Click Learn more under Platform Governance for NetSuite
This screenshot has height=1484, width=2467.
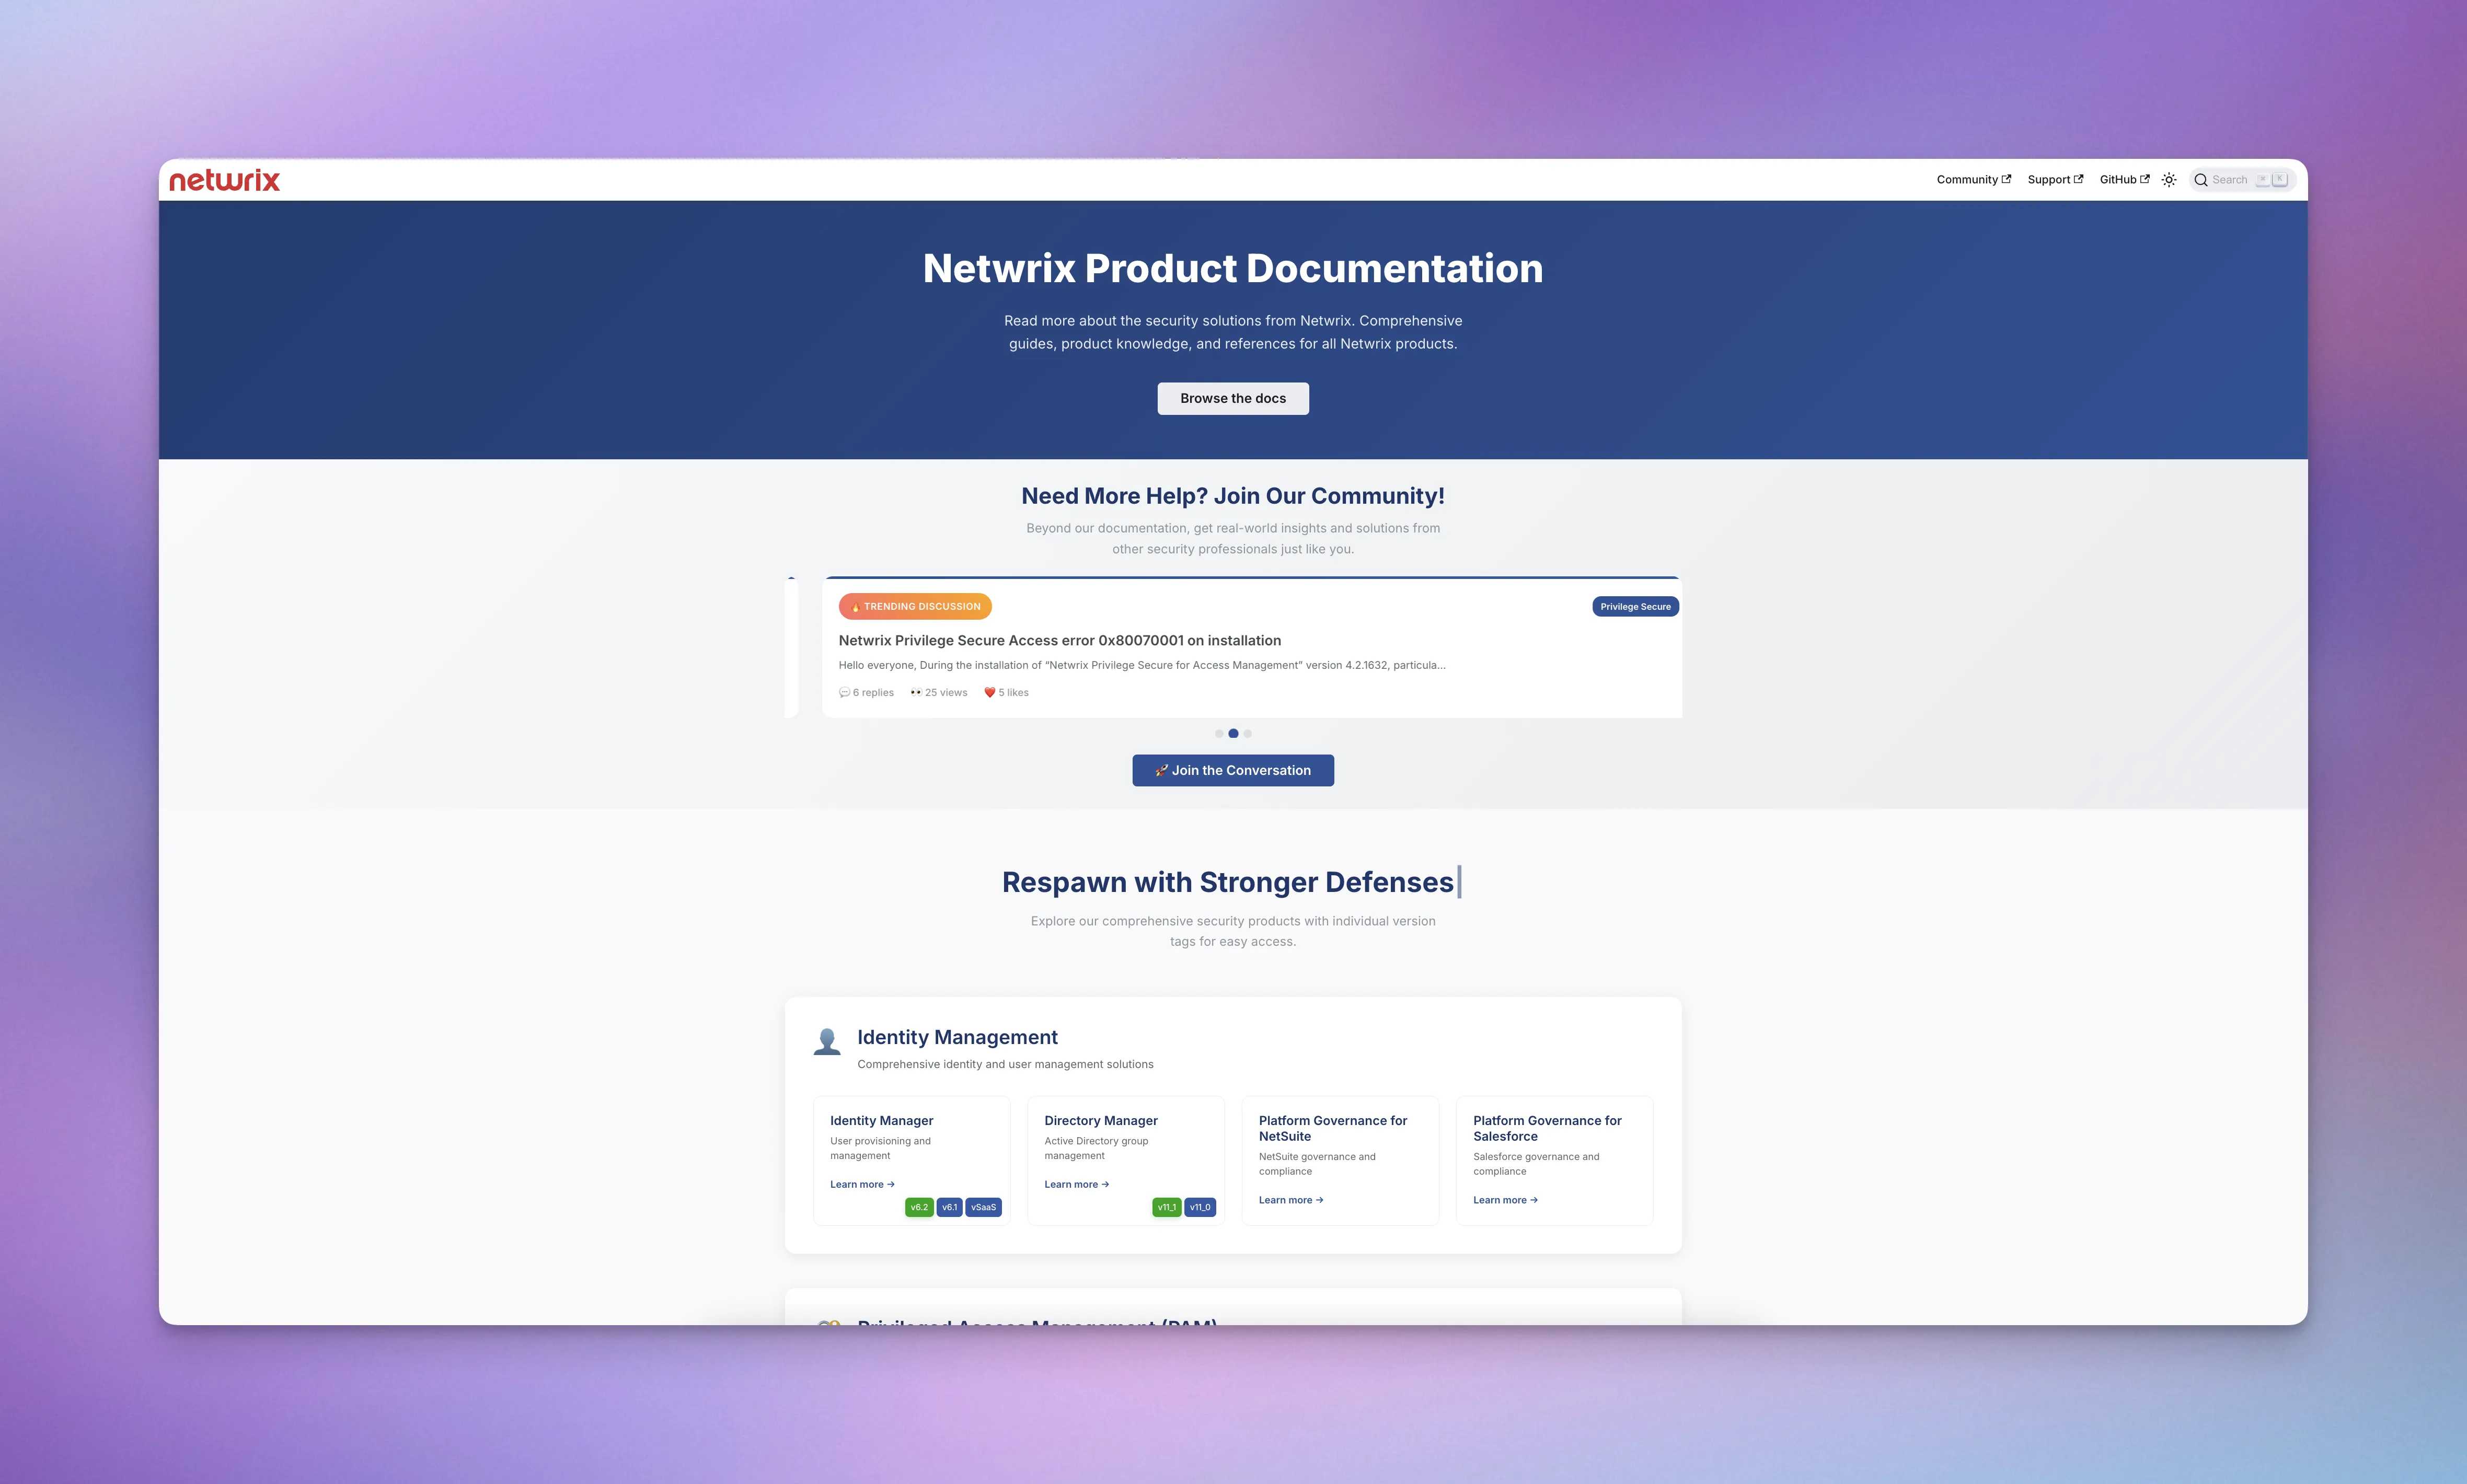click(1290, 1200)
